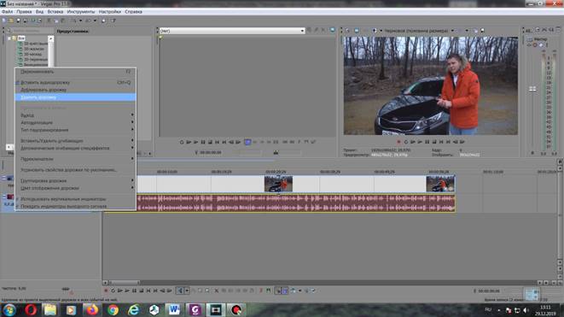This screenshot has height=317, width=564.
Task: Choose Set default track properties entry
Action: tap(75, 170)
